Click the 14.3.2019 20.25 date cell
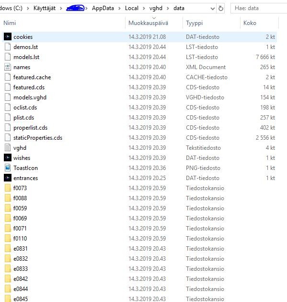 click(147, 178)
